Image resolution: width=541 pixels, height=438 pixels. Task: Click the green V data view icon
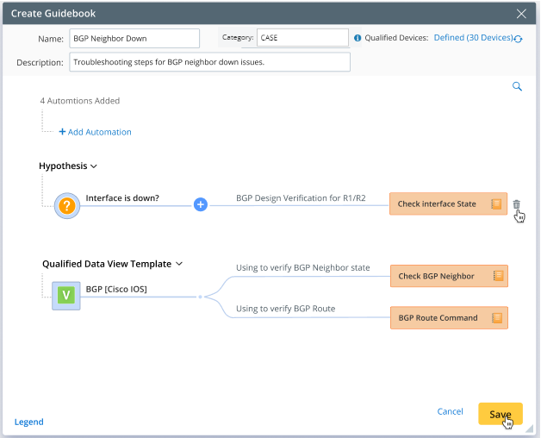click(65, 296)
